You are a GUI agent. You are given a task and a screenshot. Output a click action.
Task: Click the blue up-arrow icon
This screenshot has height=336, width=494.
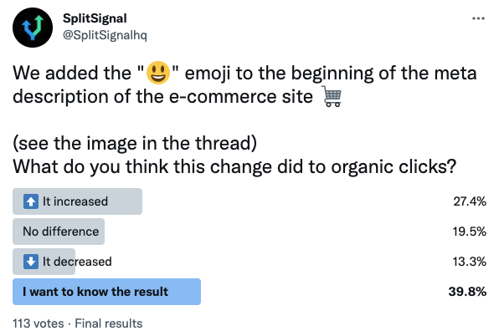(x=31, y=201)
